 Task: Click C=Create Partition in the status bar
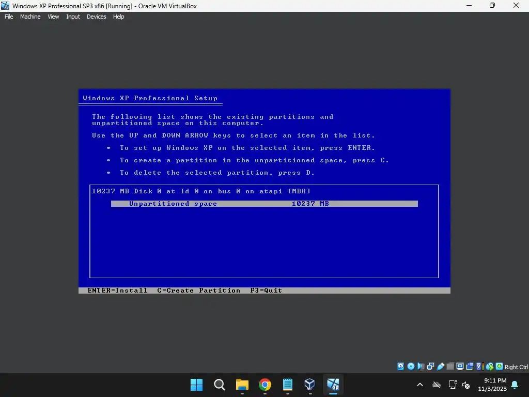click(199, 291)
